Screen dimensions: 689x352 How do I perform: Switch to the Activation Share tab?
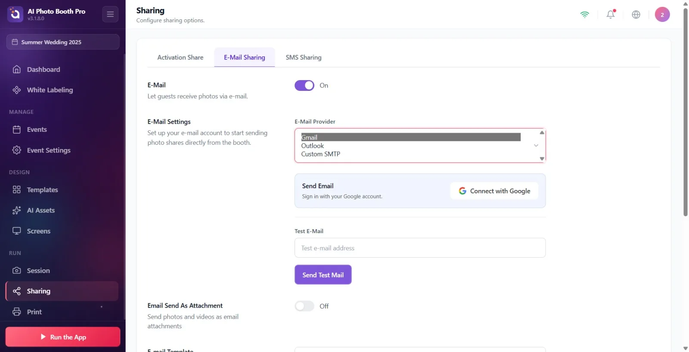[180, 57]
